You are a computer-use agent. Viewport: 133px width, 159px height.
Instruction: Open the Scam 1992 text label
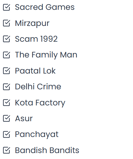pos(36,39)
